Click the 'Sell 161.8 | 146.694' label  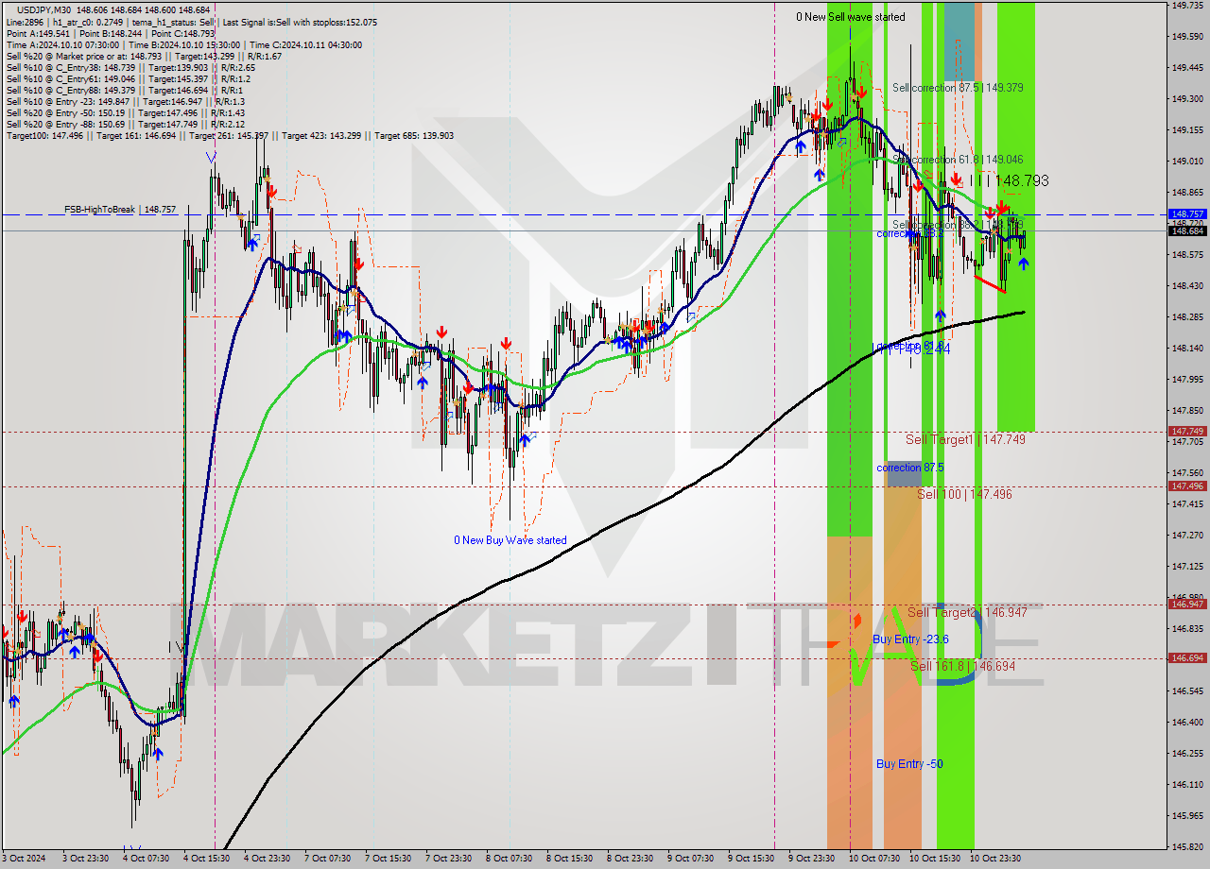(x=962, y=666)
